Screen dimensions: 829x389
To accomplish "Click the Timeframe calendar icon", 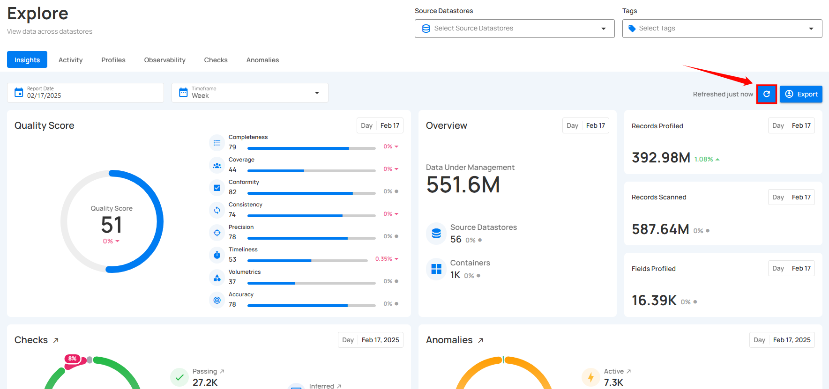I will coord(183,92).
